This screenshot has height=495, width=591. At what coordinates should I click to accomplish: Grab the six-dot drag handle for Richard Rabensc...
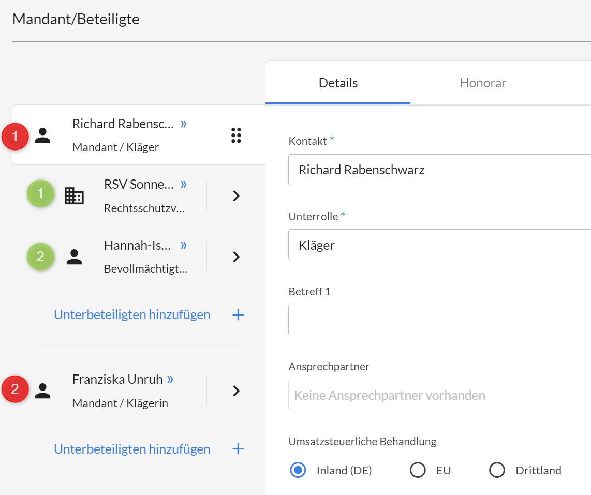pos(236,135)
